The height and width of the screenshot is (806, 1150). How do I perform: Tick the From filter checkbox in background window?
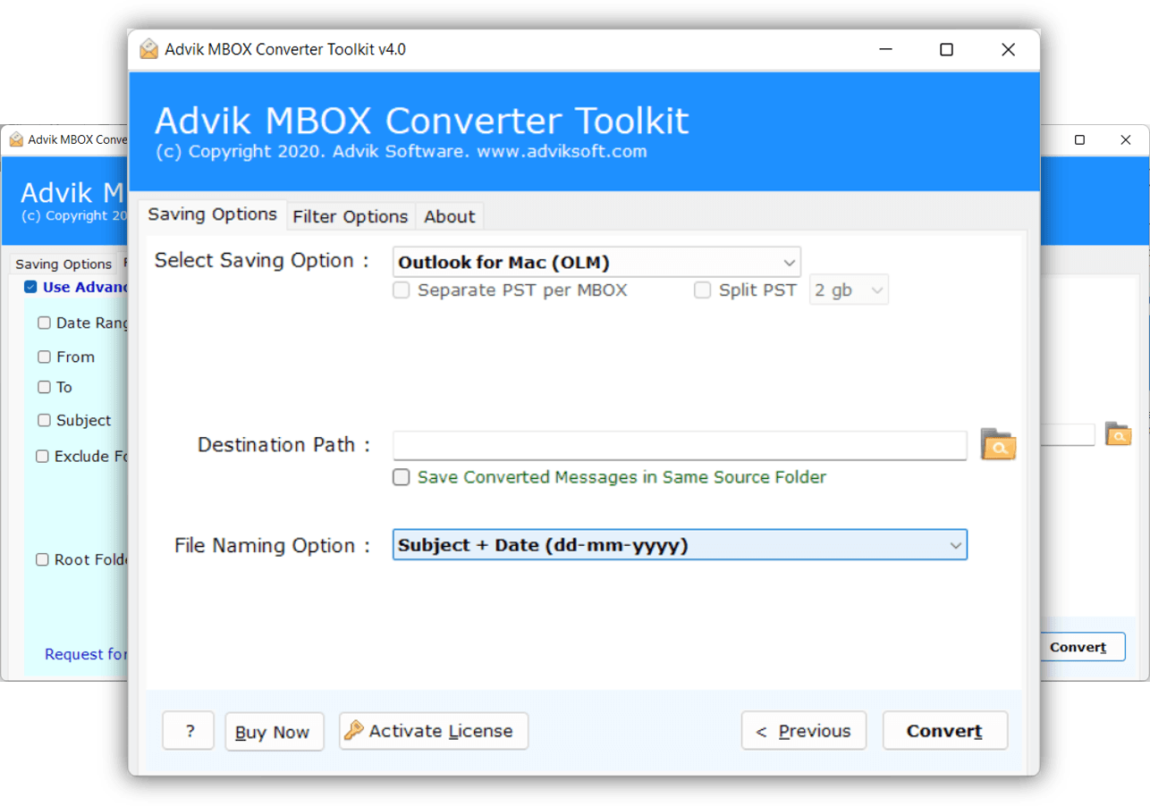click(x=44, y=357)
